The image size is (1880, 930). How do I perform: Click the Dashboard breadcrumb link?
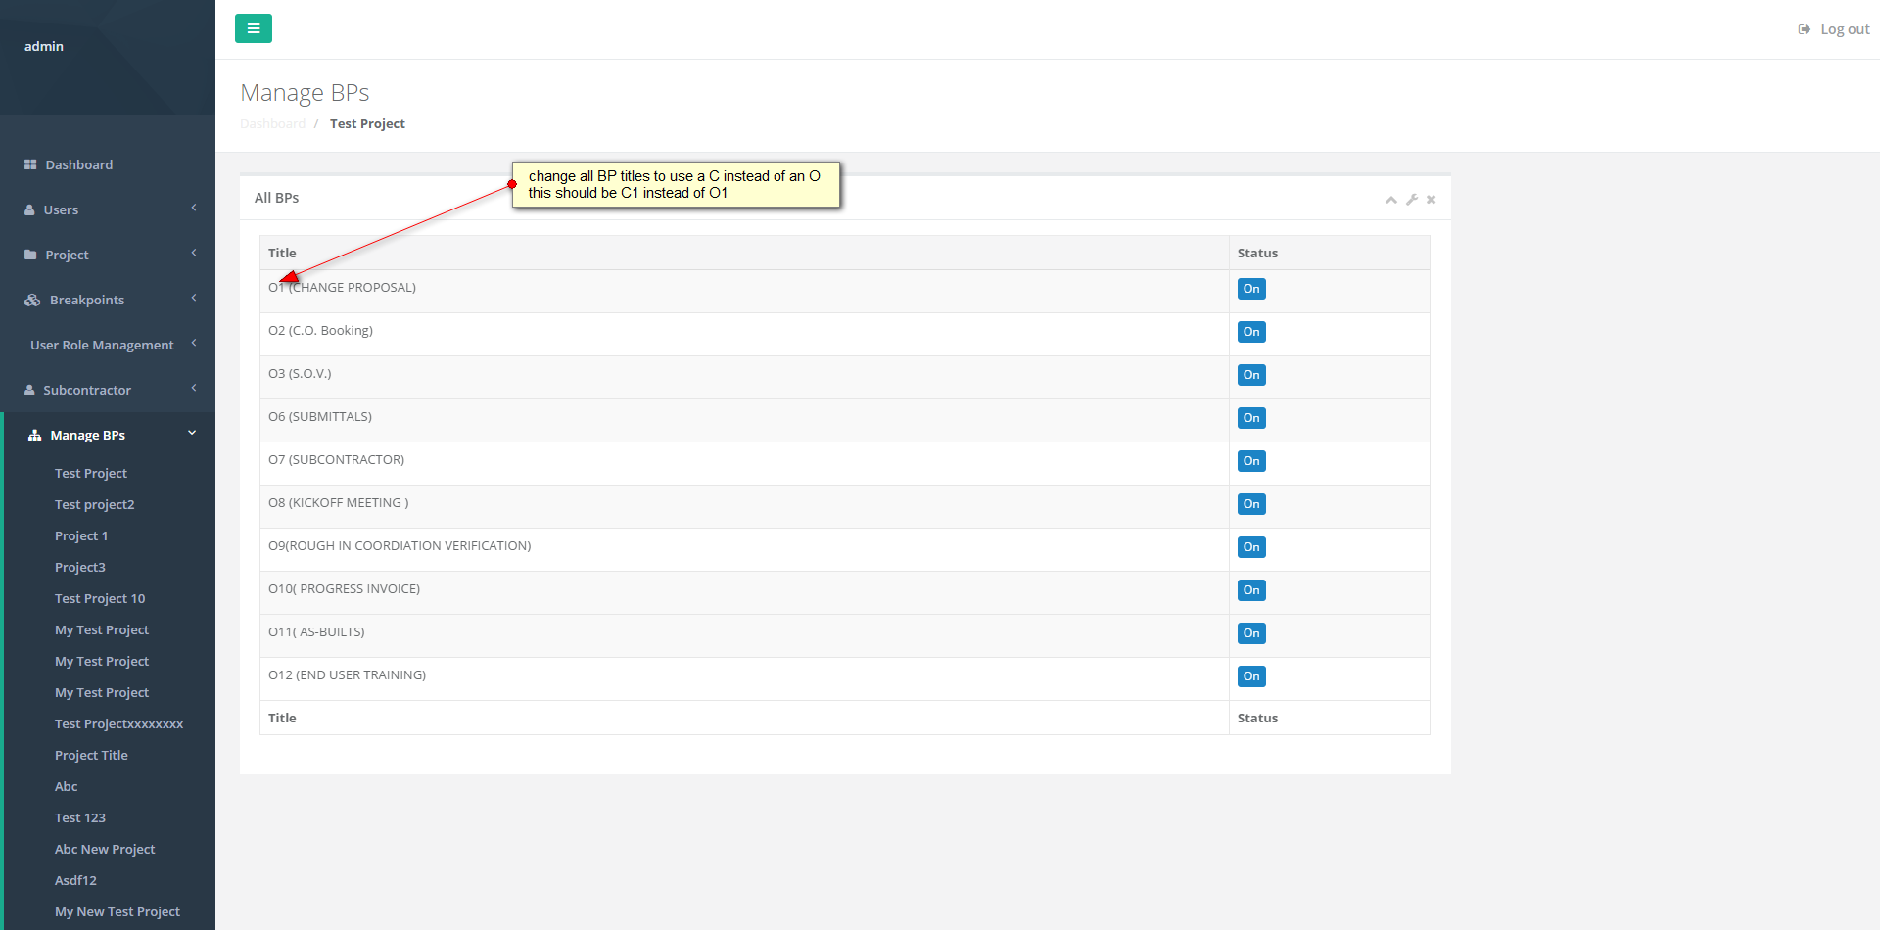pos(272,123)
